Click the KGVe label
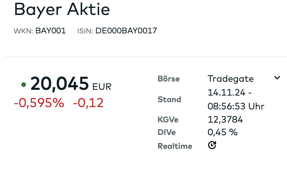This screenshot has width=287, height=171. 168,119
